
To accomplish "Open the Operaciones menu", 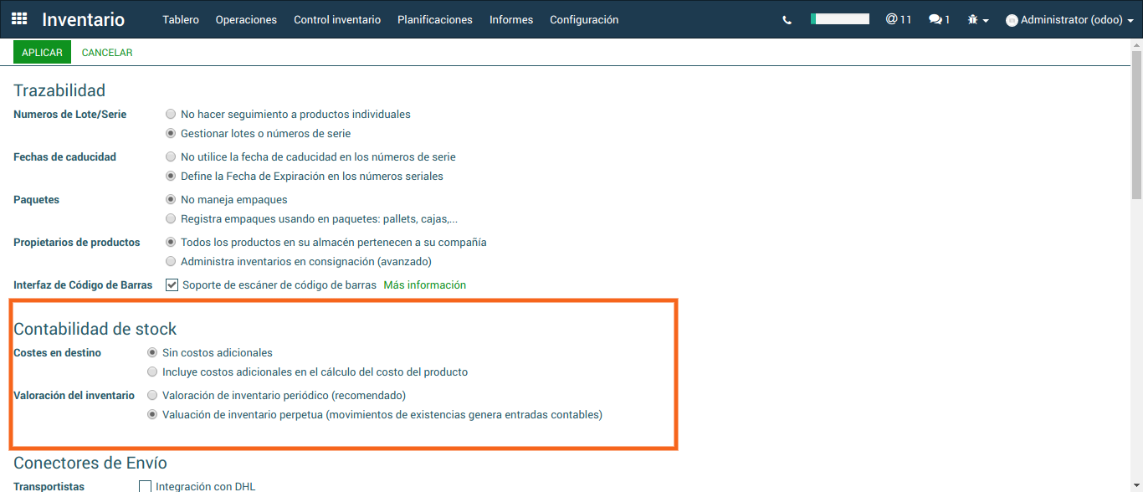I will coord(246,19).
